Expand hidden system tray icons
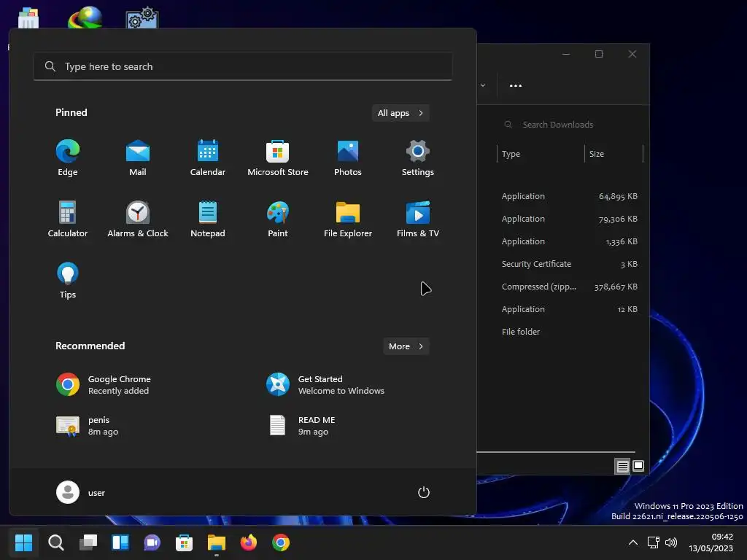The width and height of the screenshot is (747, 560). pos(633,542)
